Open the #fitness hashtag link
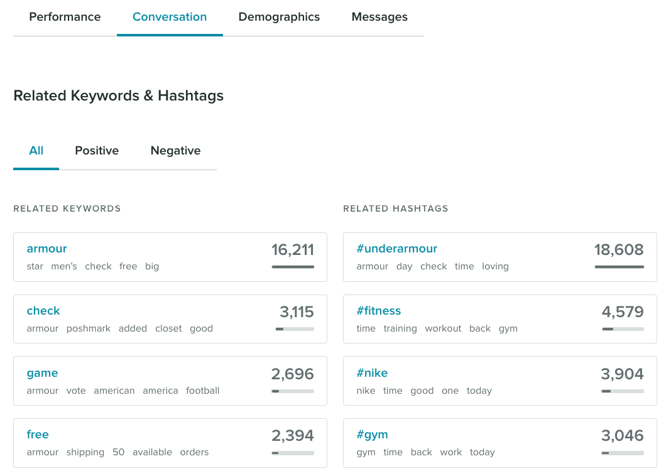This screenshot has height=476, width=671. click(379, 310)
